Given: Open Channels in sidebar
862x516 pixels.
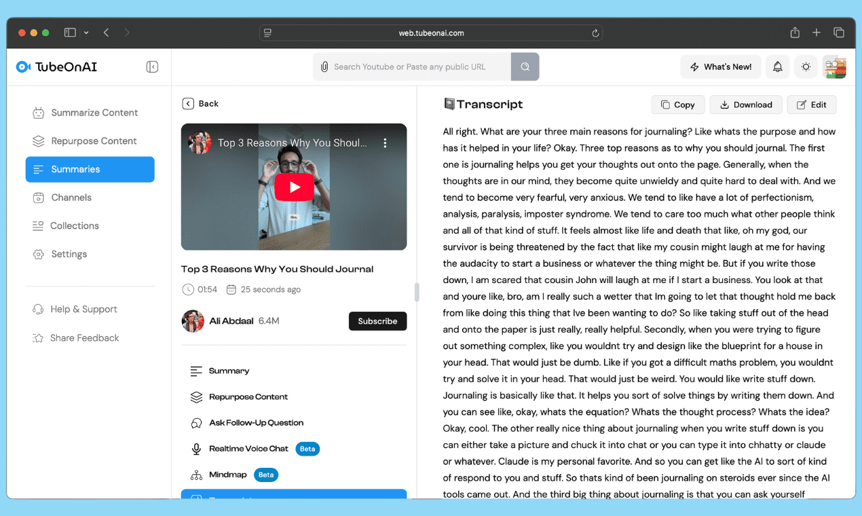Looking at the screenshot, I should click(90, 198).
